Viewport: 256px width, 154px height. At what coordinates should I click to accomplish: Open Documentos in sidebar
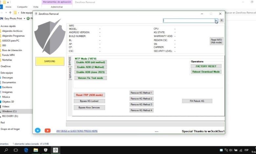(9, 83)
